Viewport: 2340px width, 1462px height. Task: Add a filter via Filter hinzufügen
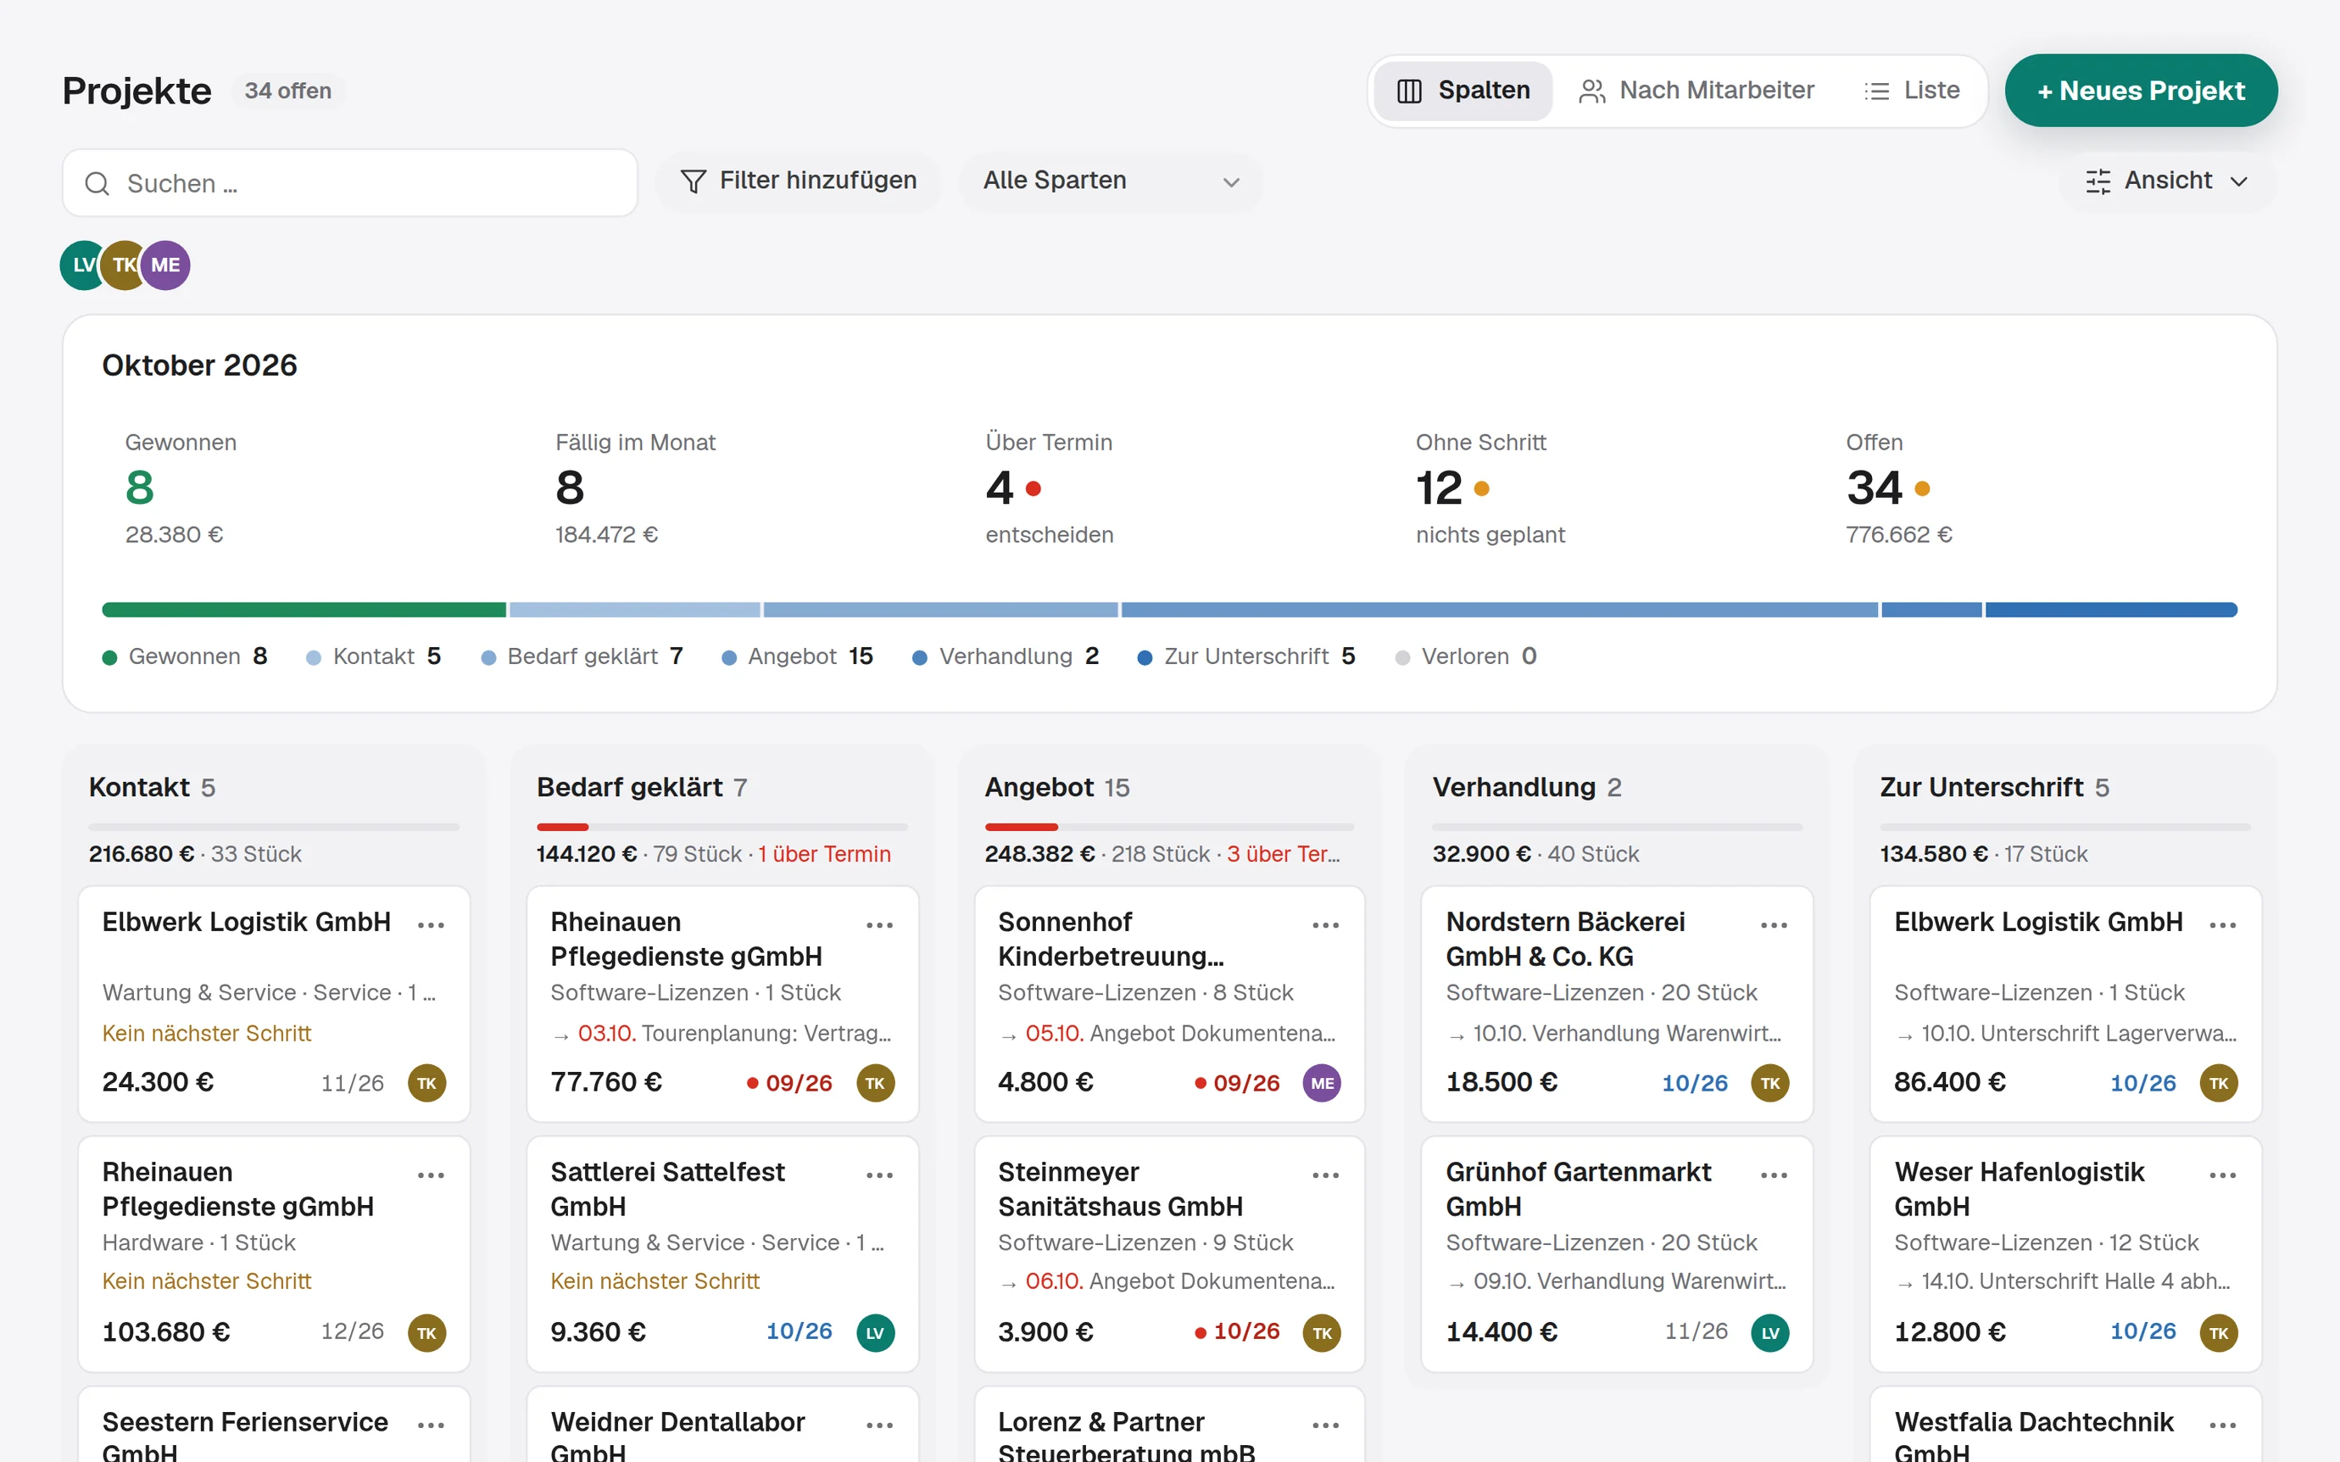pos(799,181)
